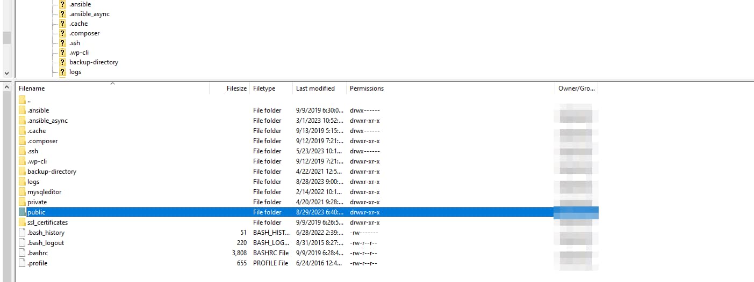
Task: Sort by the Filesize column header
Action: tap(229, 88)
